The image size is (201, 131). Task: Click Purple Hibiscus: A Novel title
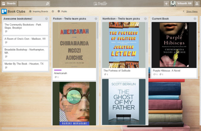pos(166,71)
